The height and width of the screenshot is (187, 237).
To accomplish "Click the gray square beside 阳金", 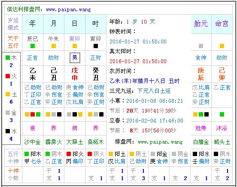I will pos(153,154).
